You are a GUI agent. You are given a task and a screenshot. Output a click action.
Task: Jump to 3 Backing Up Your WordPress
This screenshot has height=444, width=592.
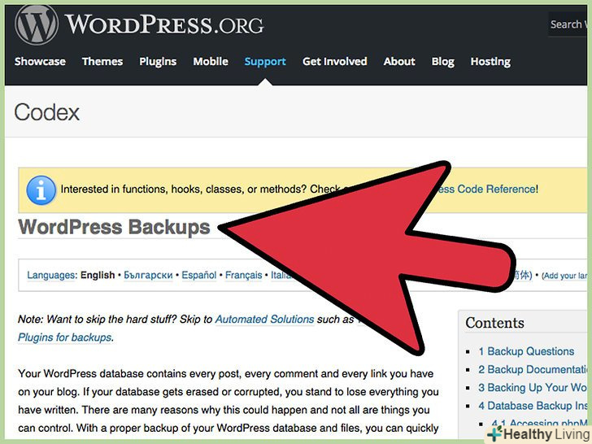533,388
